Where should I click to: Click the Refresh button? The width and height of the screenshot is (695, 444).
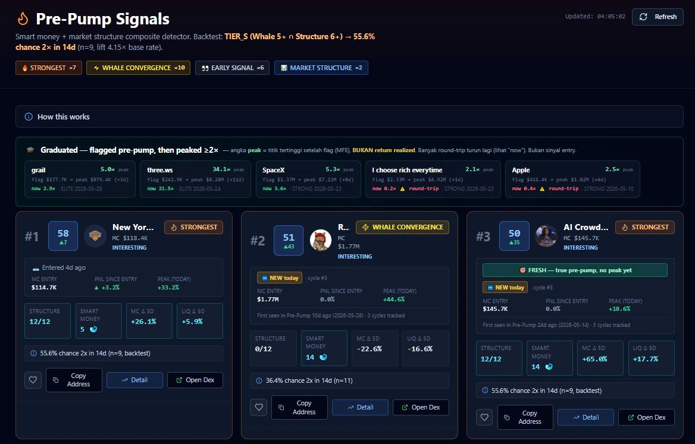coord(658,17)
